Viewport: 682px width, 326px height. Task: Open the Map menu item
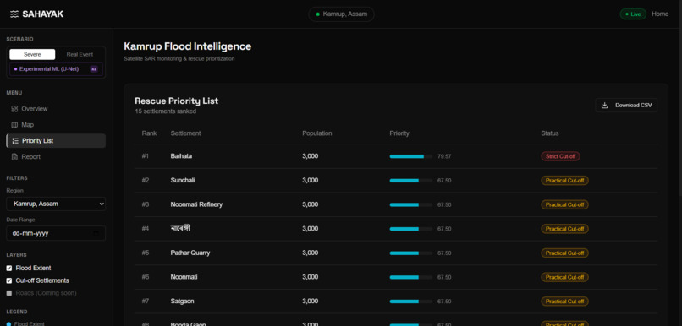[x=56, y=125]
